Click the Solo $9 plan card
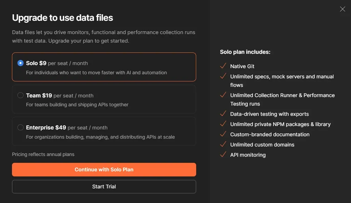The height and width of the screenshot is (203, 351). [x=104, y=66]
